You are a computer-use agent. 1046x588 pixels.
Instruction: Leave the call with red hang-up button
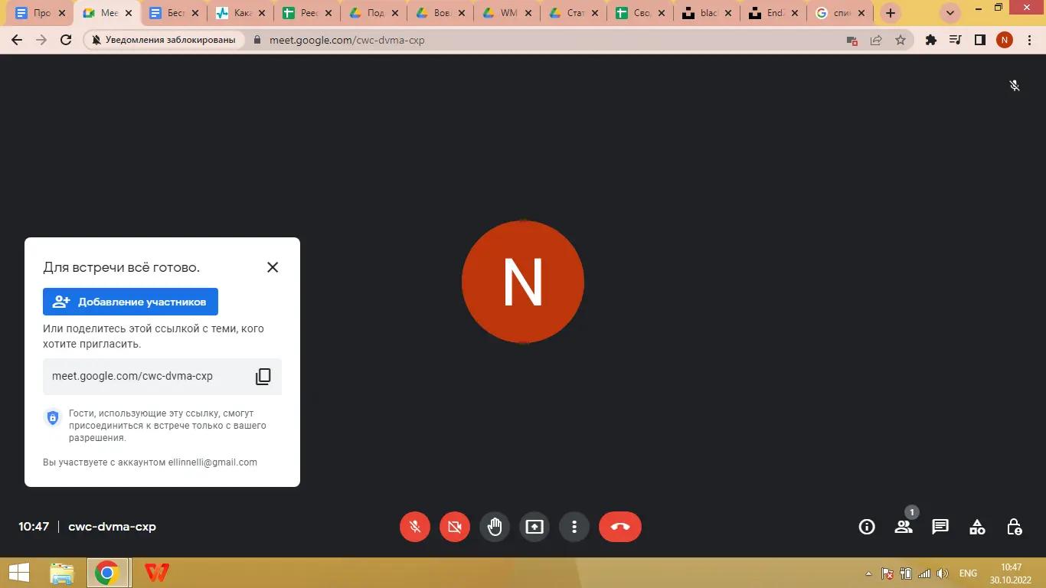(619, 527)
